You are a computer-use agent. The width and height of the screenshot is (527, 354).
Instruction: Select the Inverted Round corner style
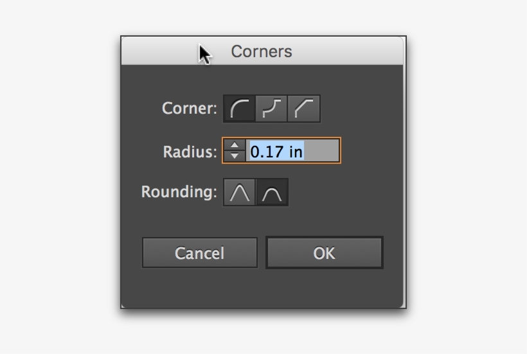coord(272,109)
